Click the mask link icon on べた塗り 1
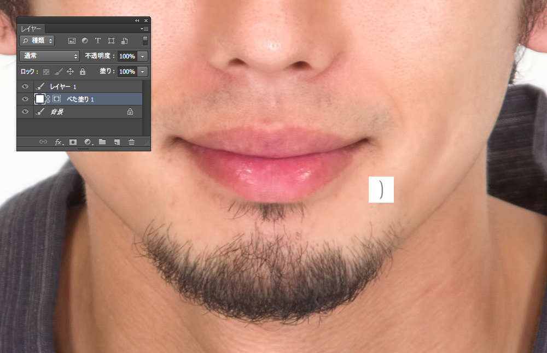 pos(48,99)
